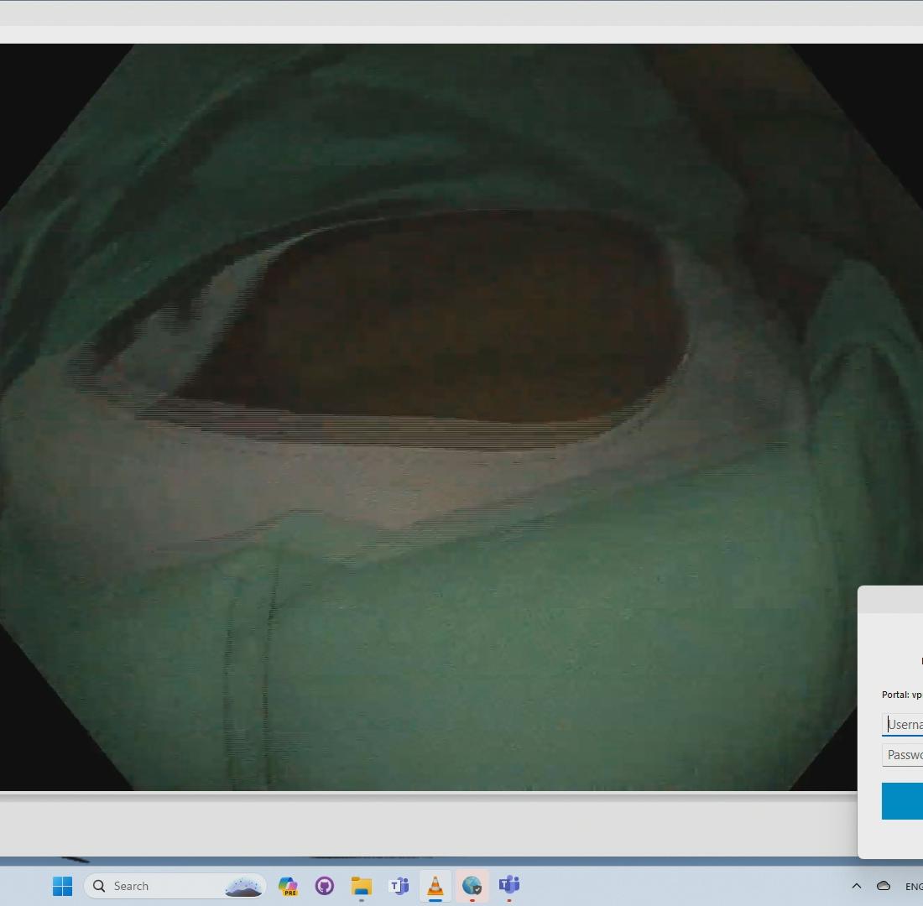923x906 pixels.
Task: Expand the hidden system tray icons chevron
Action: click(857, 886)
